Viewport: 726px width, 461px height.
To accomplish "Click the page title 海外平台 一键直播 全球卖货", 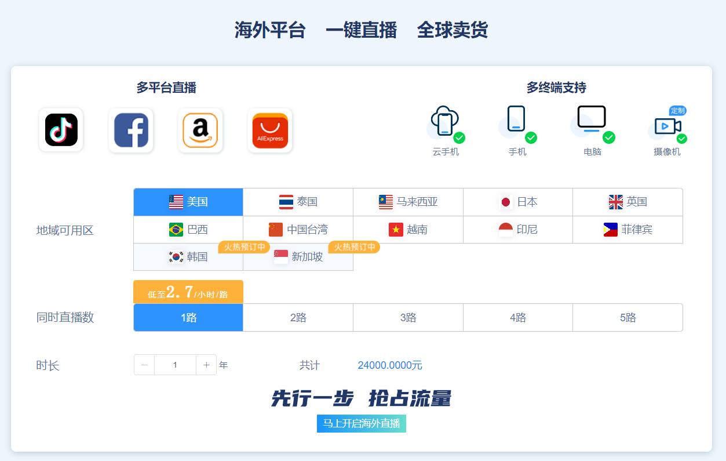I will click(362, 30).
